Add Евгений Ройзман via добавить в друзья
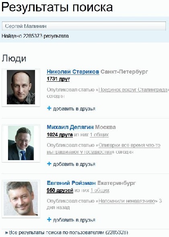The height and width of the screenshot is (237, 169). point(74,220)
